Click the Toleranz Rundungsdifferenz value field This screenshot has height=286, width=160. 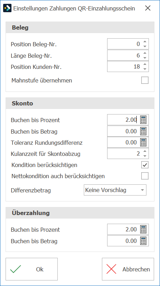(x=128, y=142)
